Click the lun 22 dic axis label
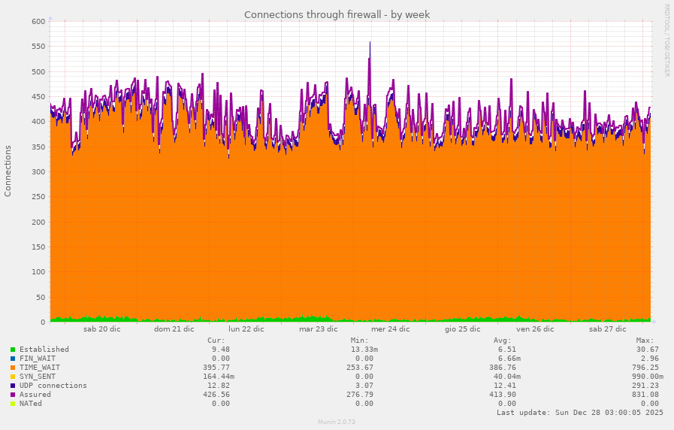Viewport: 674px width, 430px height. click(x=246, y=329)
